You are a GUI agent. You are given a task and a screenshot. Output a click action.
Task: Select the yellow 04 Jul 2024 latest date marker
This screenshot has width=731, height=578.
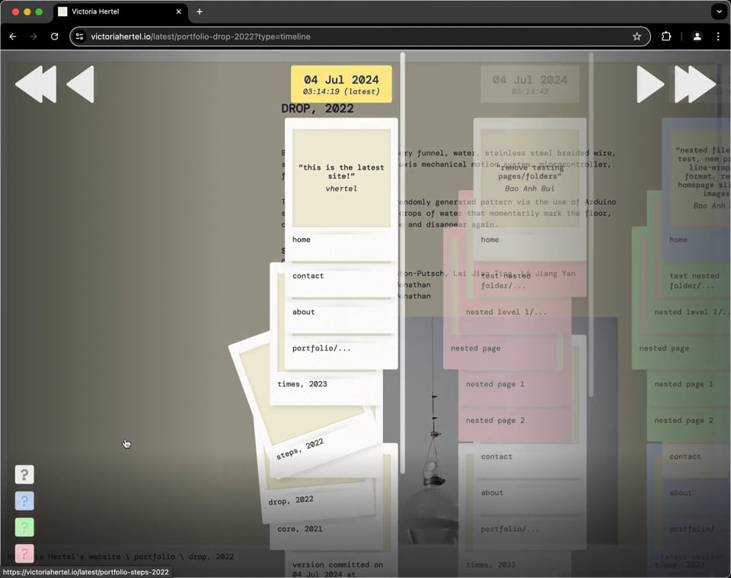tap(341, 84)
